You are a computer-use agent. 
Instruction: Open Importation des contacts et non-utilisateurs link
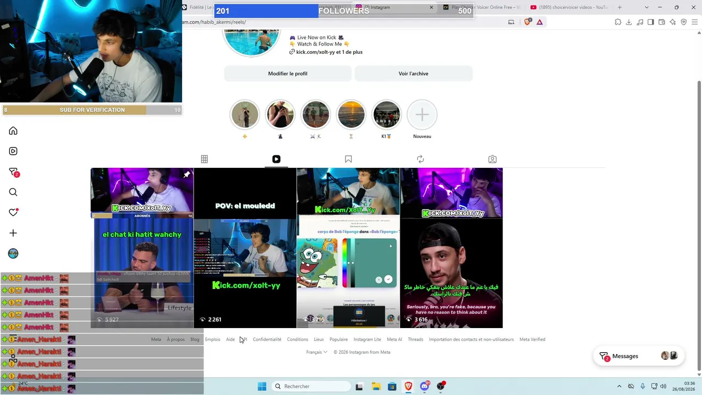coord(471,340)
